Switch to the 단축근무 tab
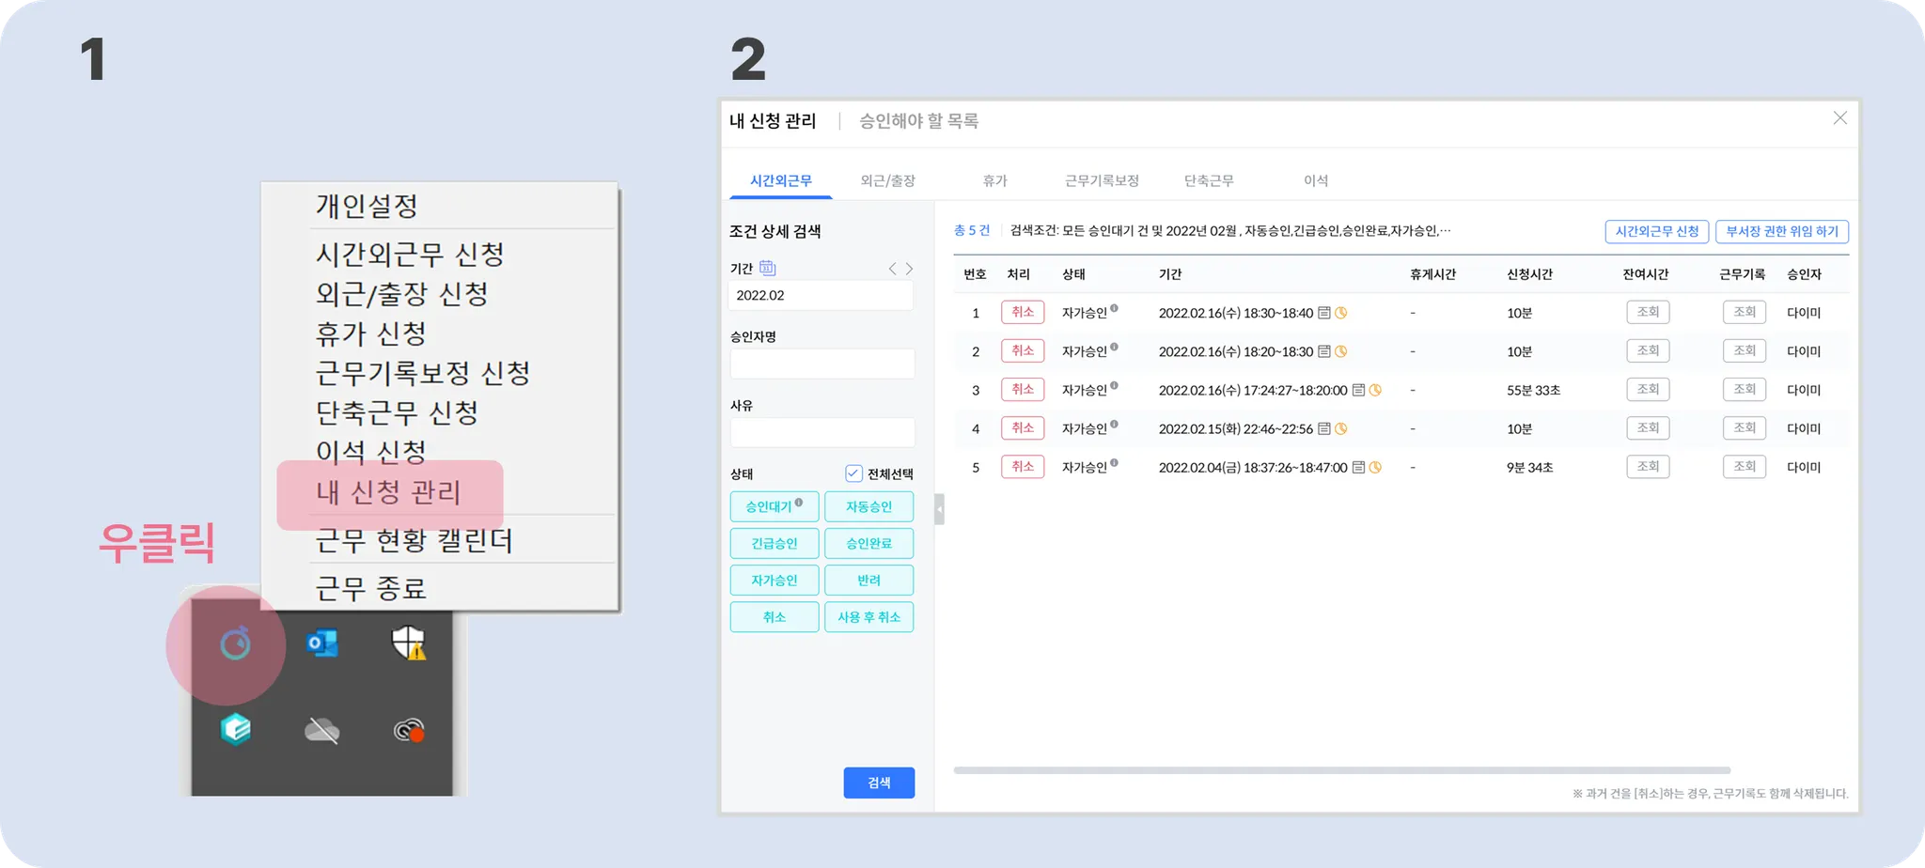Image resolution: width=1925 pixels, height=868 pixels. click(1209, 180)
